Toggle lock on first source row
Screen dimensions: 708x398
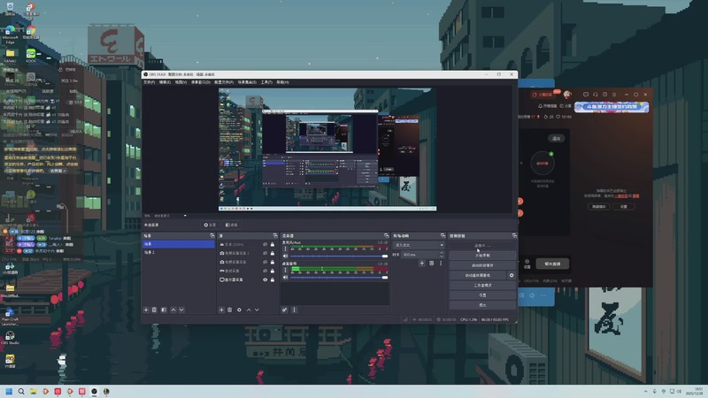(273, 245)
